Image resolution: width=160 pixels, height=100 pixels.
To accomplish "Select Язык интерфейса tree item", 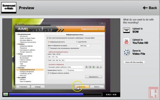I will (25, 82).
